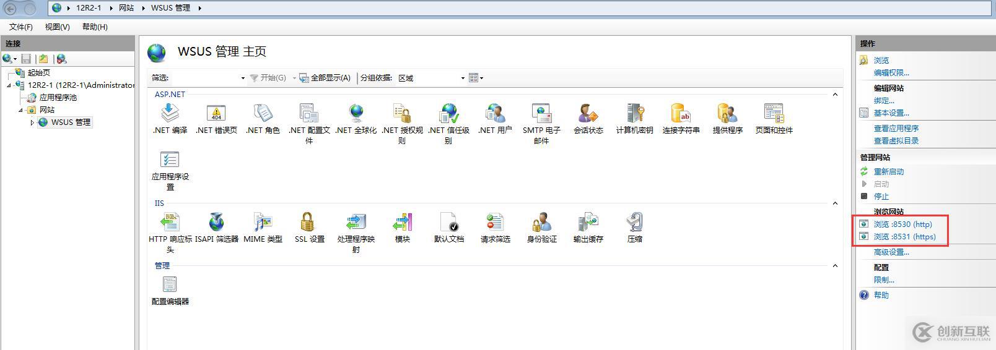The width and height of the screenshot is (996, 350).
Task: Open the .NET 配置文件 feature icon
Action: tap(309, 113)
